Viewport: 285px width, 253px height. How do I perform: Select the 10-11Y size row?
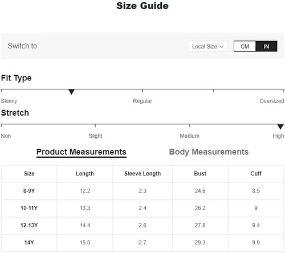click(142, 208)
